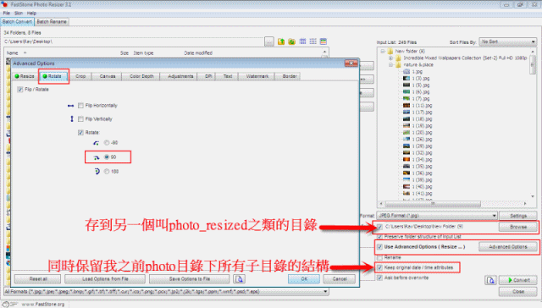Click the format Settings button

[518, 216]
